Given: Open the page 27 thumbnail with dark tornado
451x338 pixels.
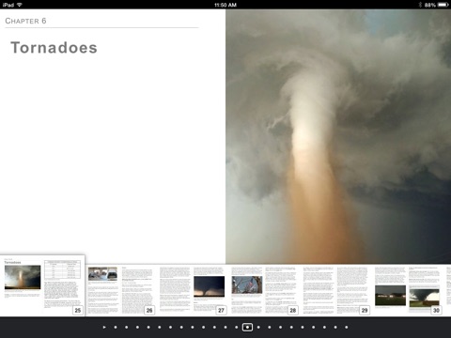Looking at the screenshot, I should [193, 290].
